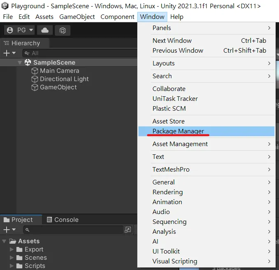Choose Next Window menu entry
The width and height of the screenshot is (279, 270).
point(206,41)
